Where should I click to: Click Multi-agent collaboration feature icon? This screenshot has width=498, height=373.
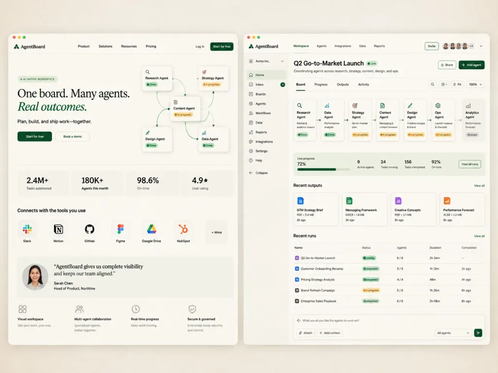coord(79,309)
